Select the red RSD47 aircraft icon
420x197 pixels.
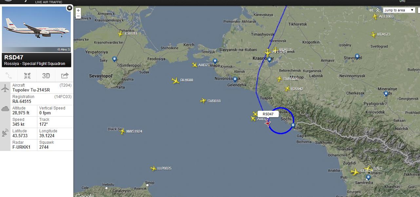[268, 123]
